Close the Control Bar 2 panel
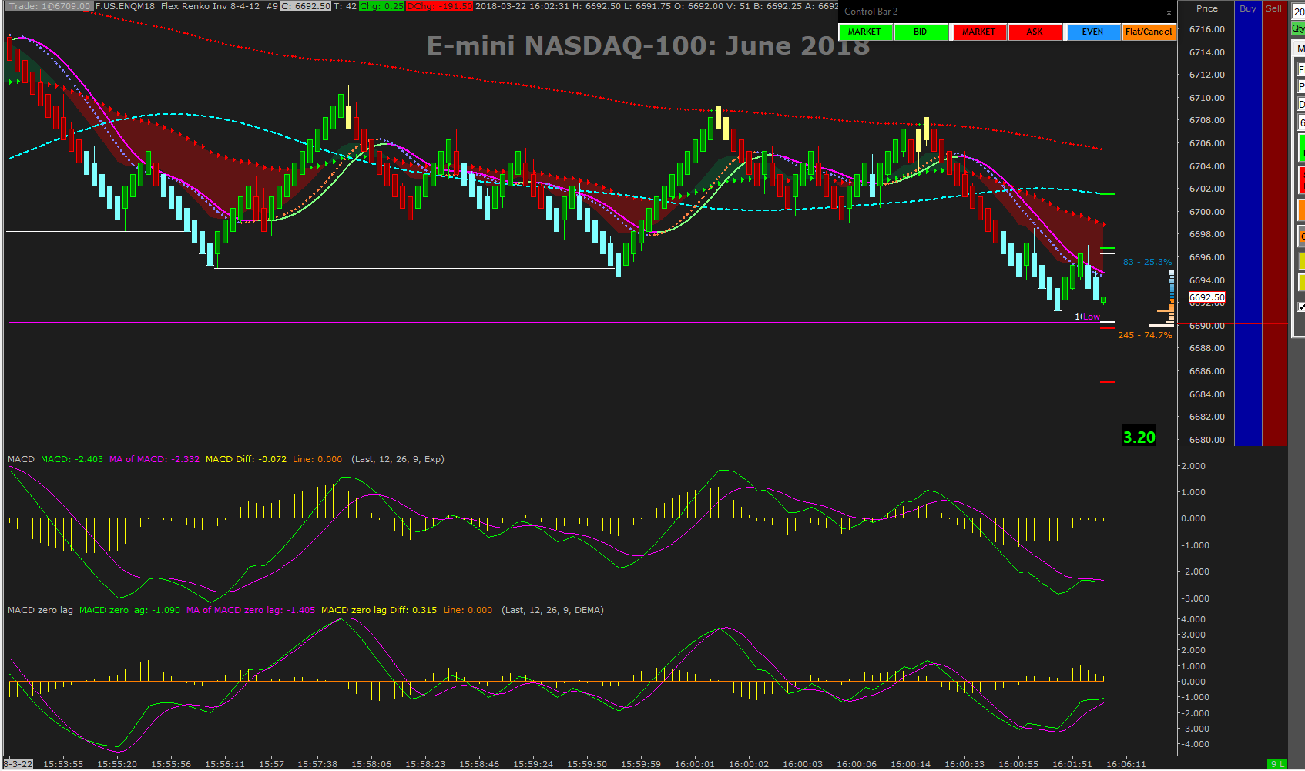 pyautogui.click(x=1169, y=12)
